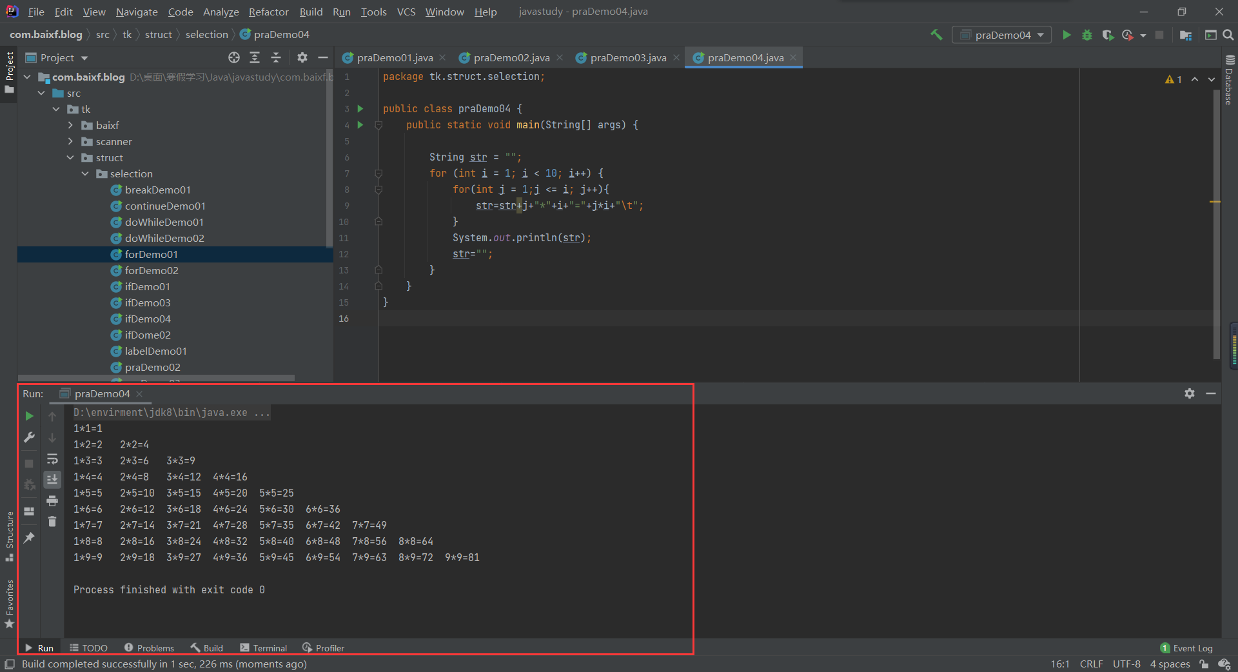
Task: Restore layout icon in the Run panel
Action: pyautogui.click(x=29, y=511)
